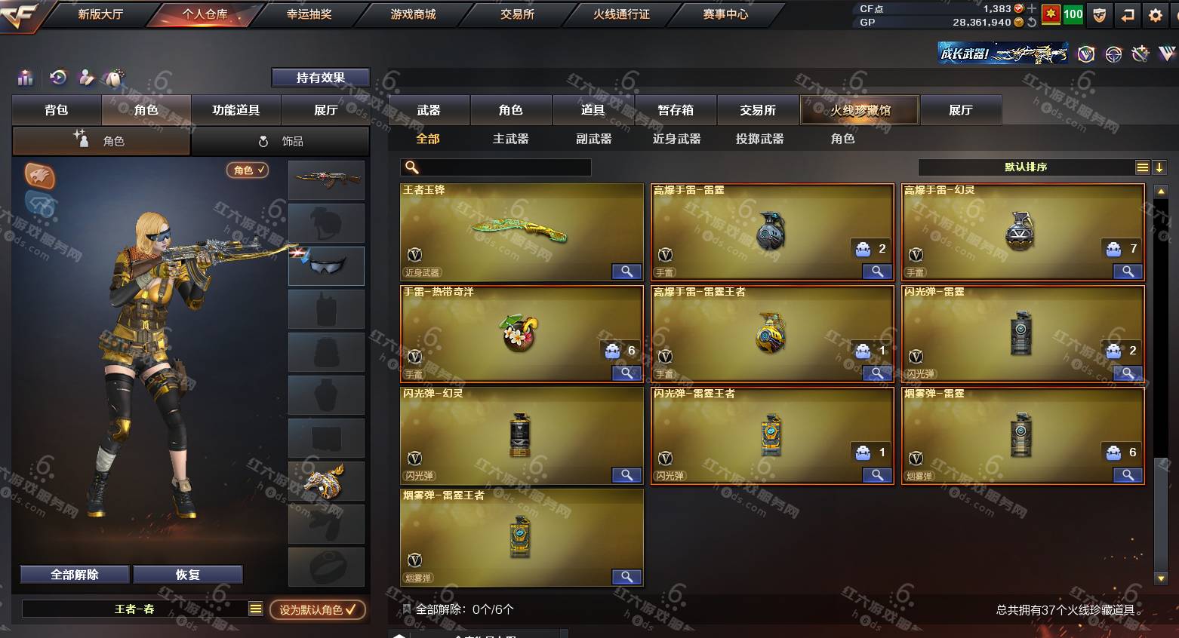
Task: Open the 成长武器 banner
Action: click(x=1003, y=54)
